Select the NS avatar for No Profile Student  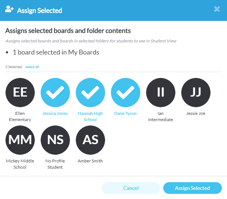tap(55, 140)
